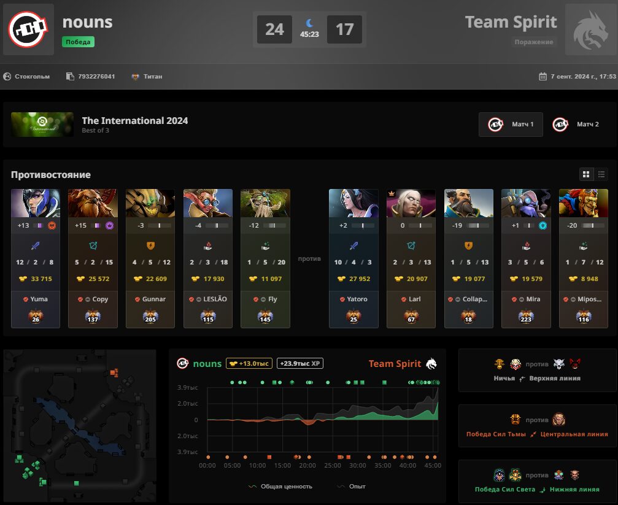This screenshot has width=618, height=505.
Task: Click the Team Spirit dragon logo
Action: (x=590, y=29)
